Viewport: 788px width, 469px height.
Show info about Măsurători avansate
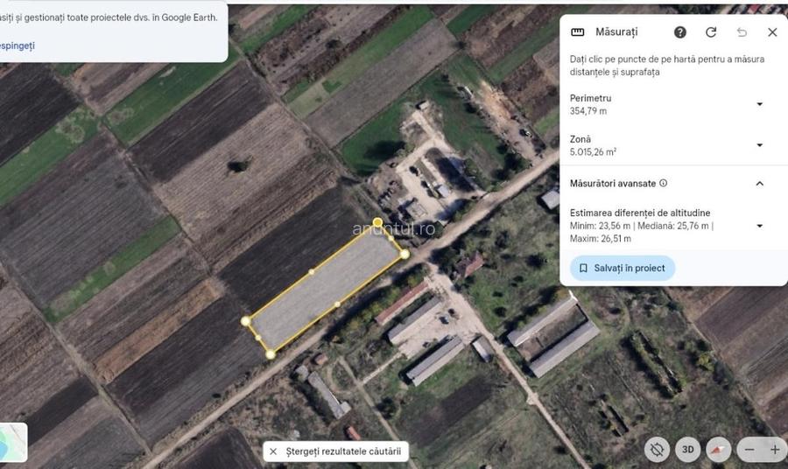[x=664, y=183]
